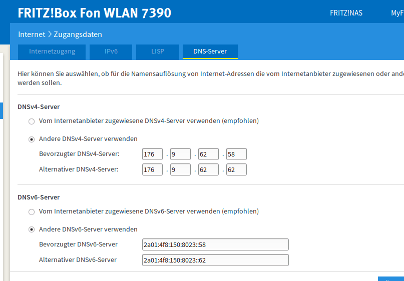Click third octet of preferred DNSv4 server
Screen dimensions: 404x281
(208, 154)
